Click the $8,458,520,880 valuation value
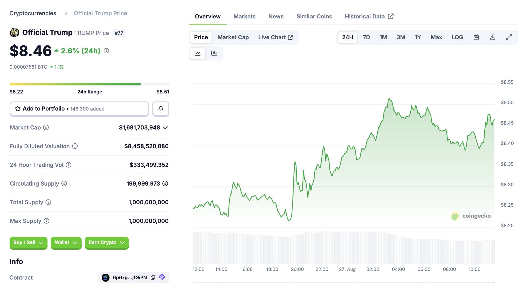Image resolution: width=531 pixels, height=283 pixels. [146, 146]
